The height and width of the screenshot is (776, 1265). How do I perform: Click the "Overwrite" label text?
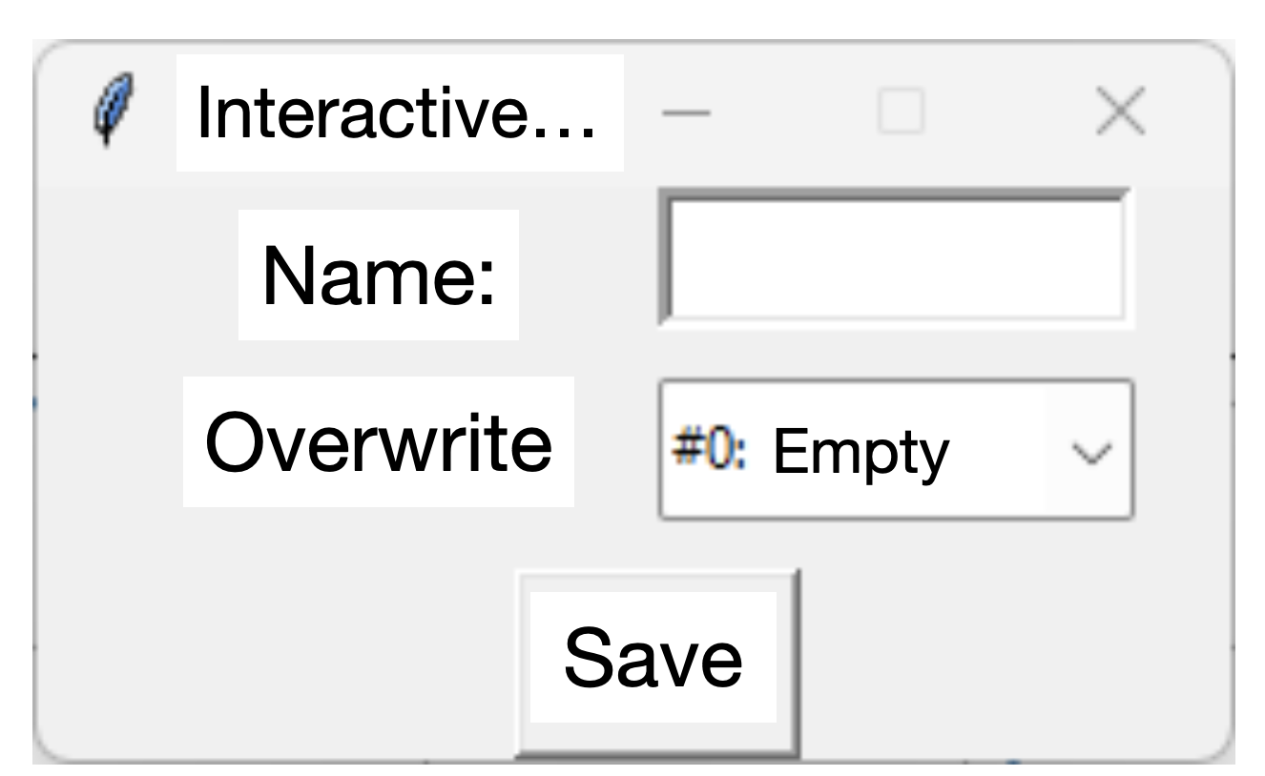click(379, 441)
